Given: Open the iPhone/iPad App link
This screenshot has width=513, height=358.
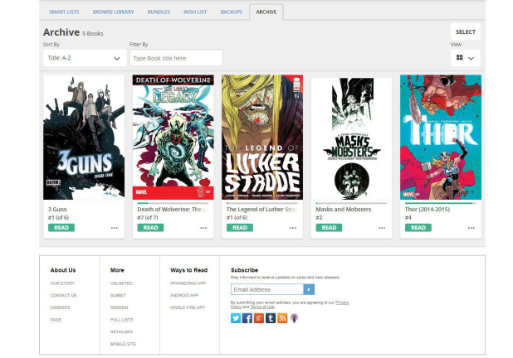Looking at the screenshot, I should (188, 283).
